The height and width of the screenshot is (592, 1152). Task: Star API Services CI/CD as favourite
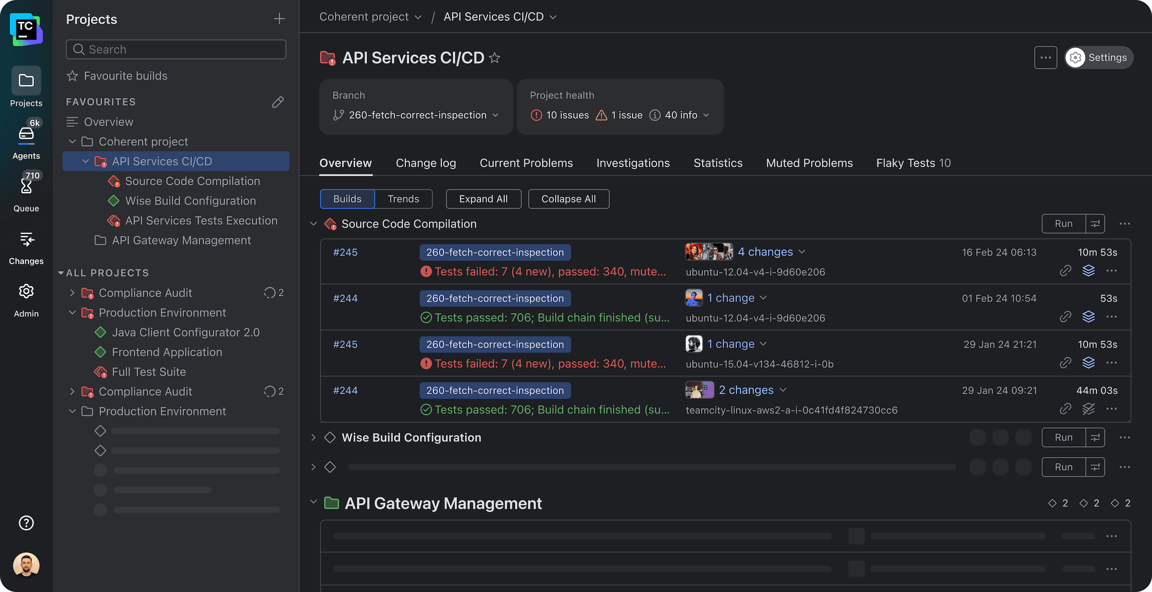495,58
